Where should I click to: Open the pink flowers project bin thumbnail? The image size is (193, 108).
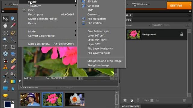click(52, 99)
